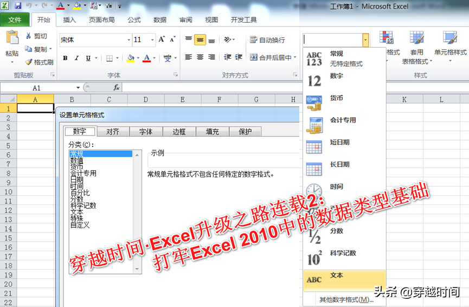Choose 长日期 long date format

pyautogui.click(x=344, y=169)
